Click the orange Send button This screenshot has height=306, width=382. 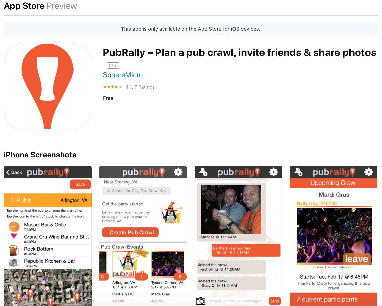(x=275, y=301)
